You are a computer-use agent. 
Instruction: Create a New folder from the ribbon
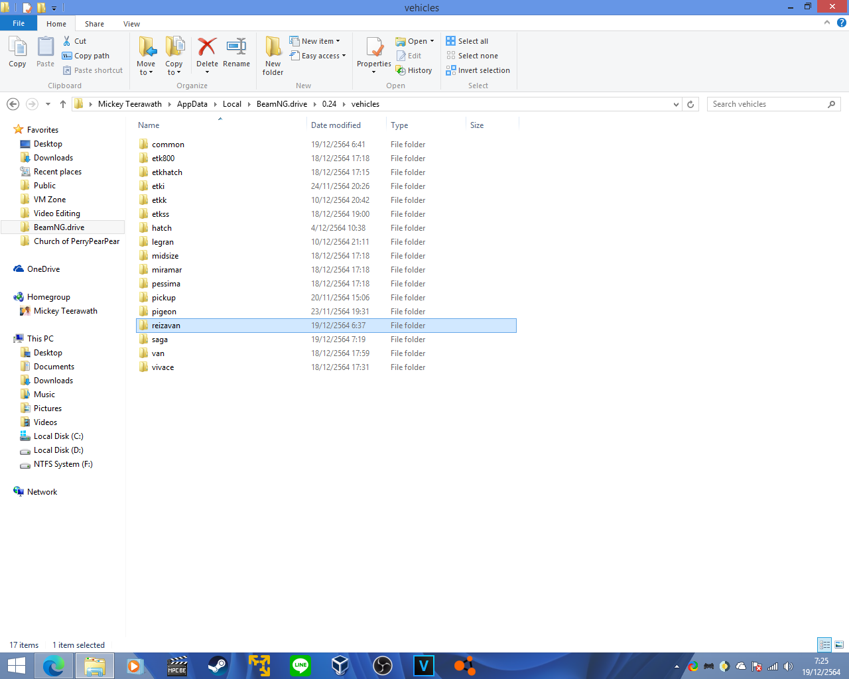coord(273,56)
